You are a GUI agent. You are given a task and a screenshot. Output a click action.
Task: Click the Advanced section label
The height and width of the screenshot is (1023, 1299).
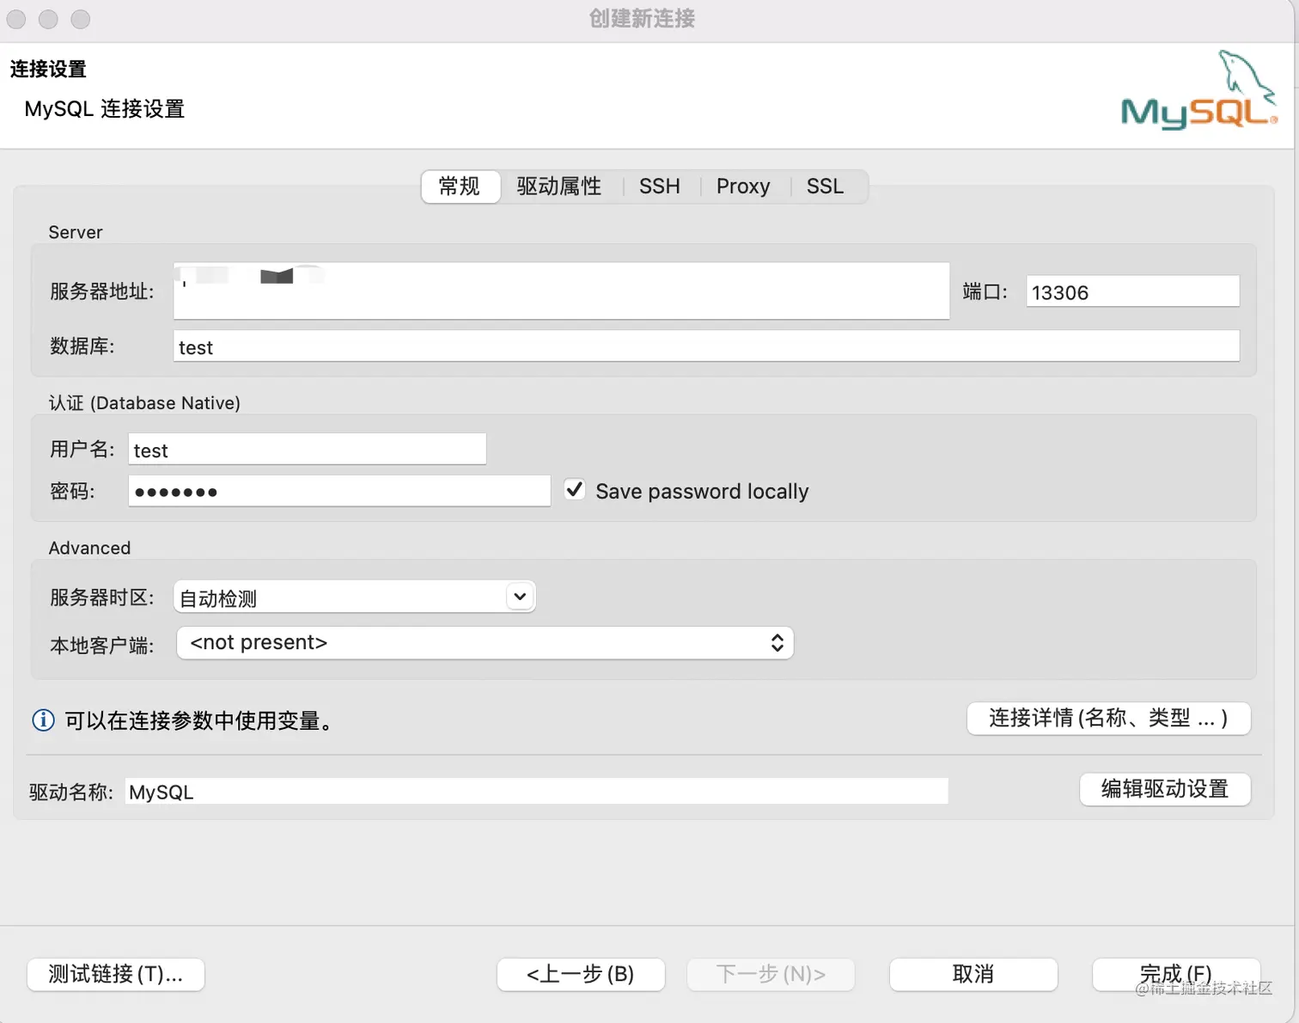90,548
